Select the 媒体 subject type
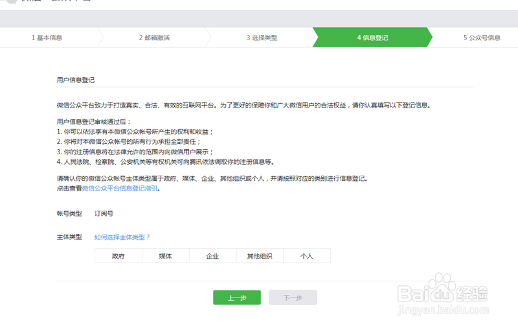 coord(166,256)
